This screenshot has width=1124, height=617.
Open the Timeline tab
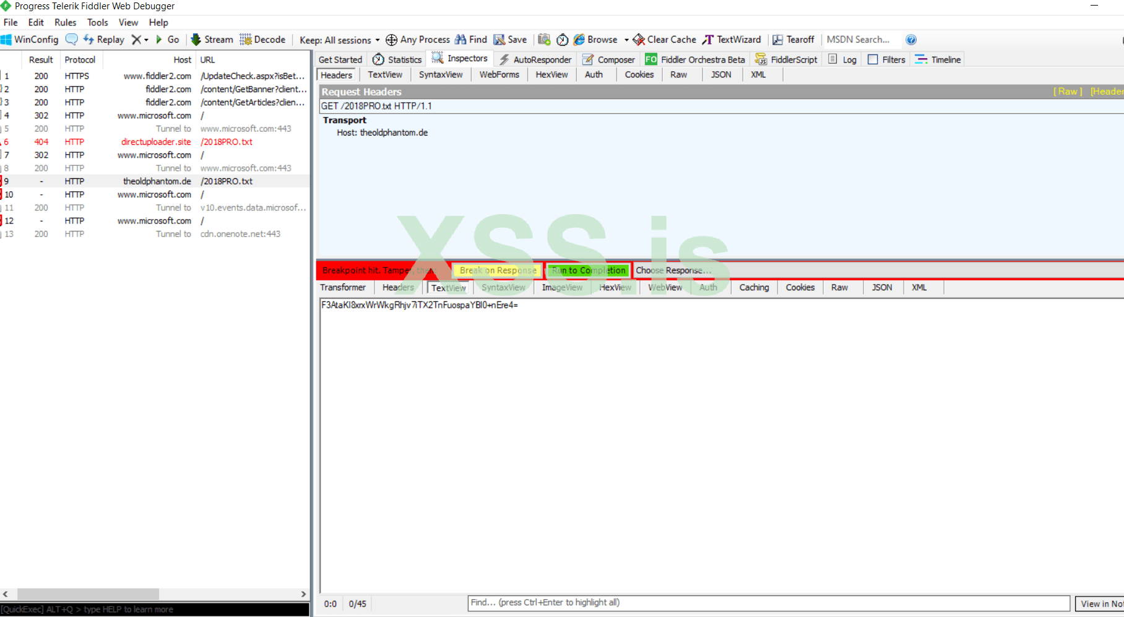tap(938, 59)
